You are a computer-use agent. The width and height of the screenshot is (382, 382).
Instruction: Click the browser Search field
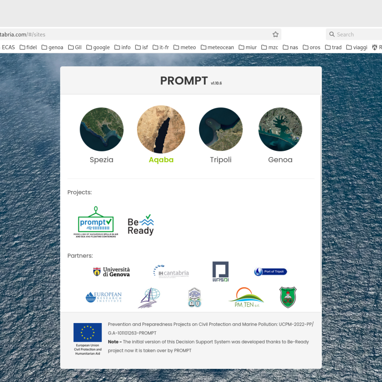click(353, 34)
